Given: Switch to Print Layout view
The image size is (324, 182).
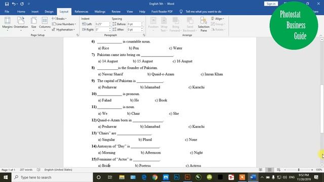Looking at the screenshot, I should [270, 170].
